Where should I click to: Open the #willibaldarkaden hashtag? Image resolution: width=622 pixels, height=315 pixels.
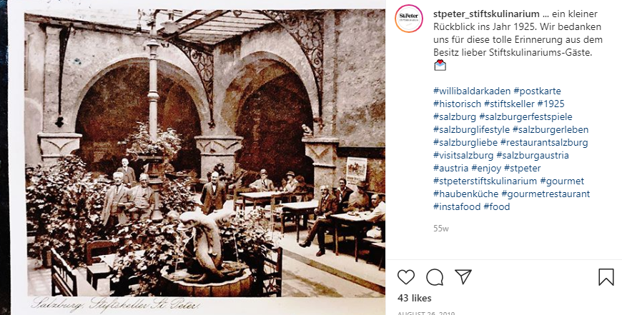tap(472, 91)
